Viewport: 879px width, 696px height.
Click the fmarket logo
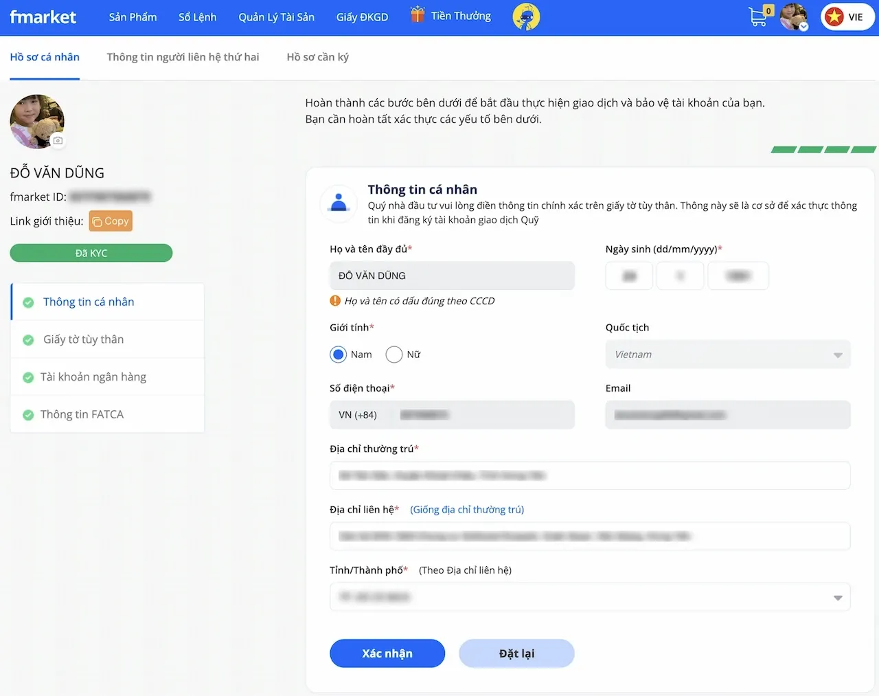(x=43, y=16)
